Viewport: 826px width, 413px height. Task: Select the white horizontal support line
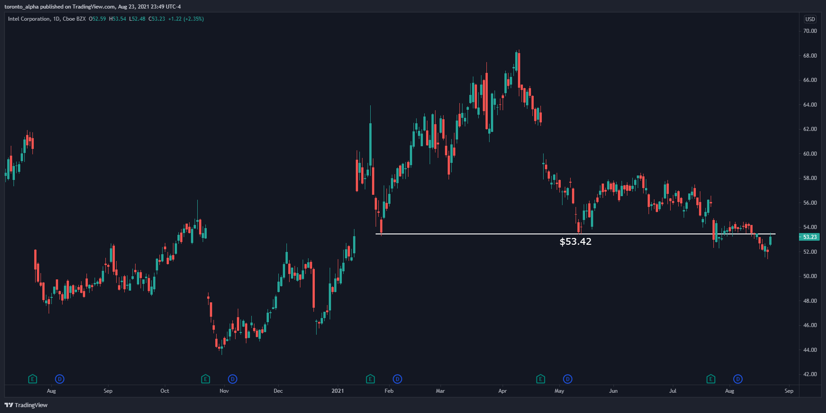coord(576,234)
